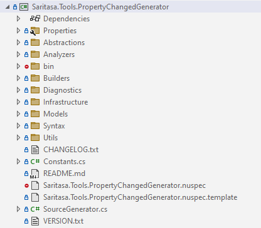Expand the Syntax folder arrow
The height and width of the screenshot is (228, 261).
coord(18,126)
